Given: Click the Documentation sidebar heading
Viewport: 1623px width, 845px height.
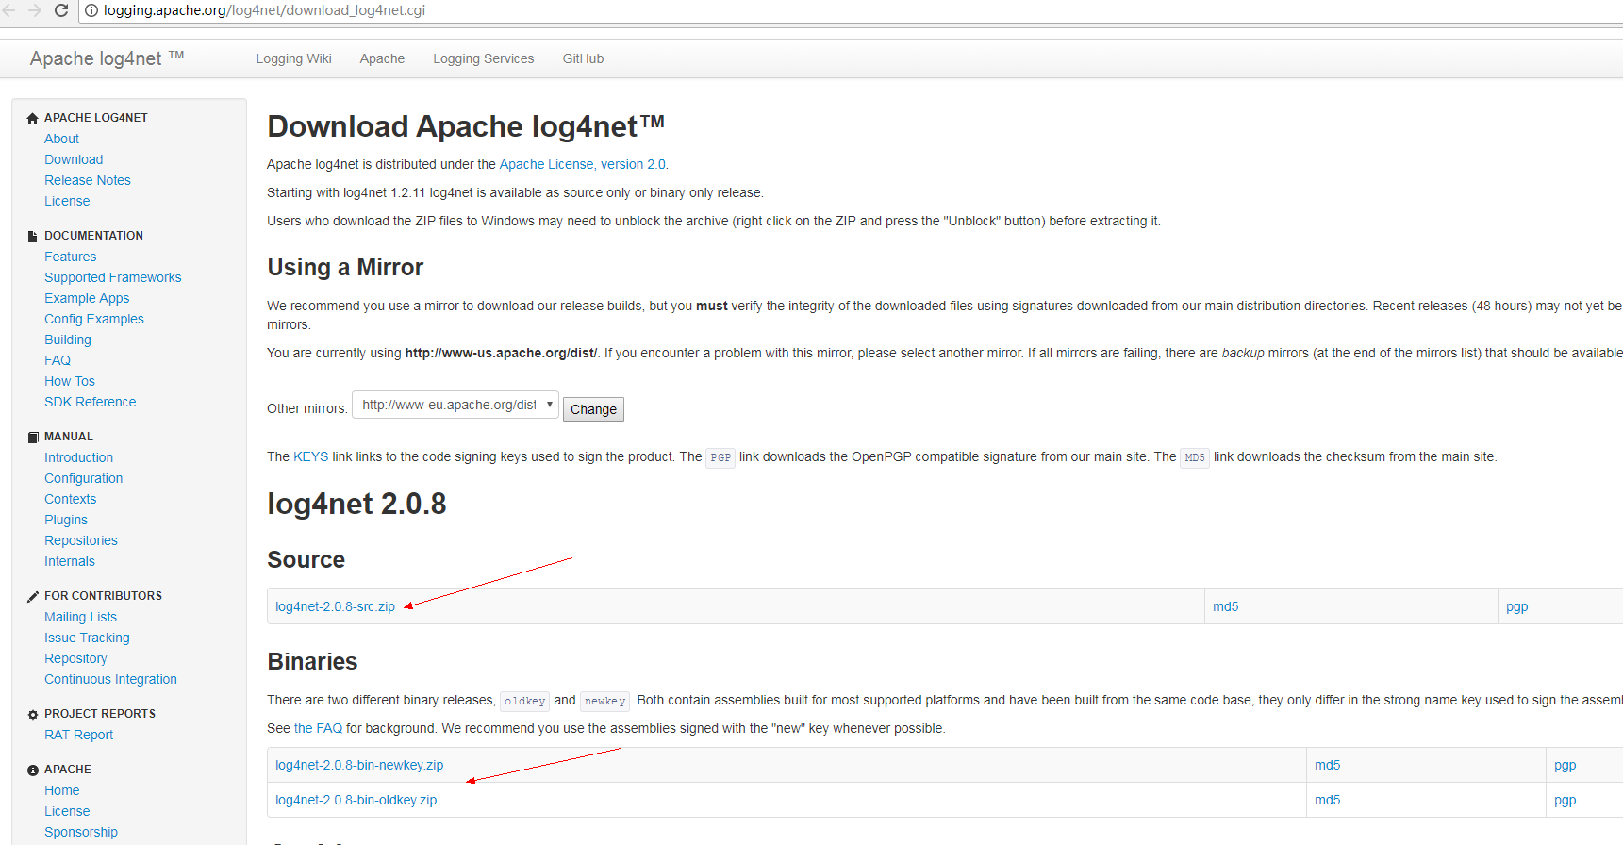Looking at the screenshot, I should 93,236.
